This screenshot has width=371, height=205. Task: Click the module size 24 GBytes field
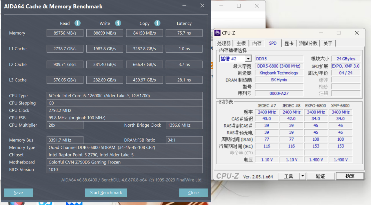pos(346,59)
